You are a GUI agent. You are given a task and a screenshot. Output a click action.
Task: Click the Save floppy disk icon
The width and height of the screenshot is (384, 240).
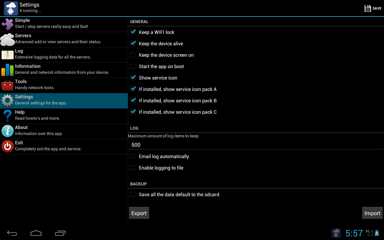click(368, 8)
